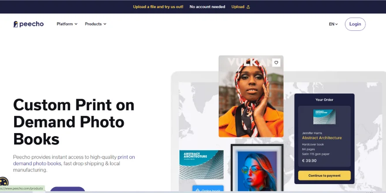Image resolution: width=386 pixels, height=193 pixels.
Task: Click 'Your Order' card heading
Action: pyautogui.click(x=324, y=100)
